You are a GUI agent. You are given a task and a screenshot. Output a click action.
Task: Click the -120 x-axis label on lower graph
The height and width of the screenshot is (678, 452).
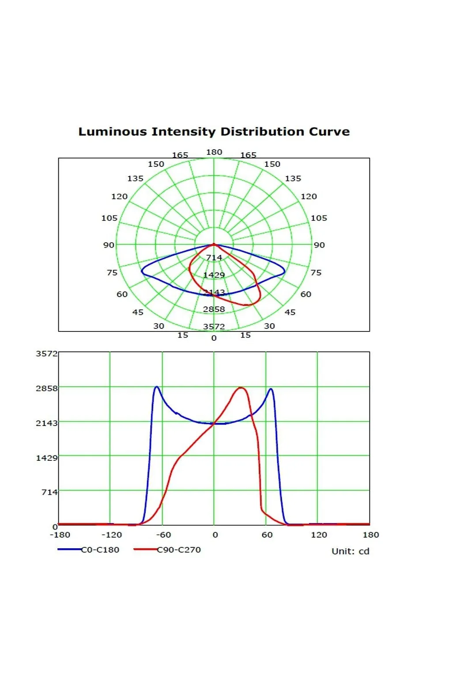[112, 535]
